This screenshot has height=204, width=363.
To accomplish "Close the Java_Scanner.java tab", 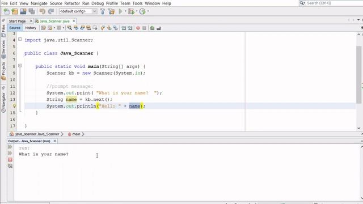I will [74, 21].
